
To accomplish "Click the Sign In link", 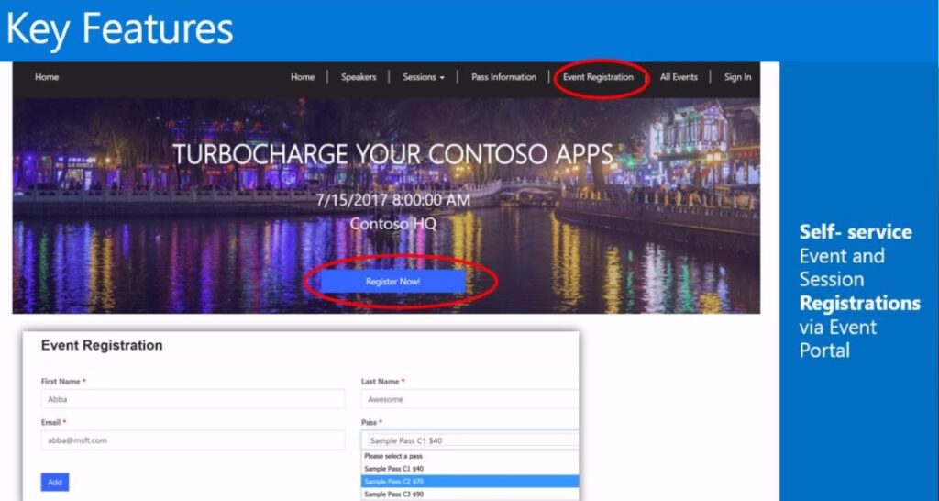I will pos(737,77).
